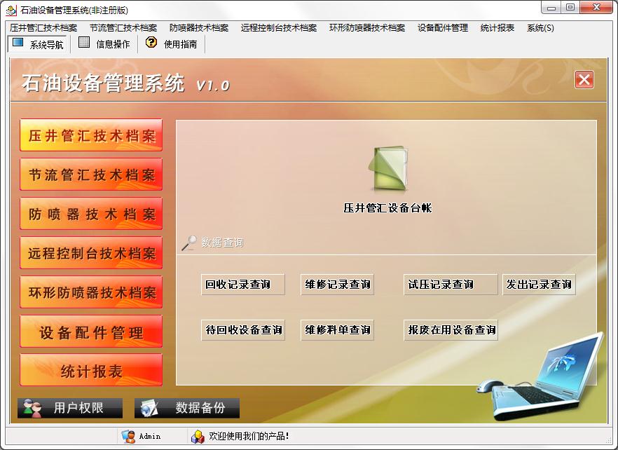This screenshot has height=450, width=618.
Task: Switch to the 使用指南 tab
Action: coord(172,43)
